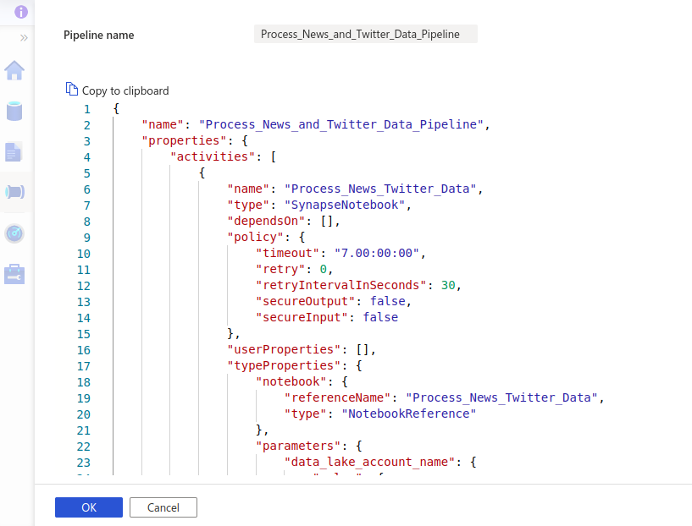Open the Integrate hub
The height and width of the screenshot is (526, 692).
pyautogui.click(x=14, y=192)
